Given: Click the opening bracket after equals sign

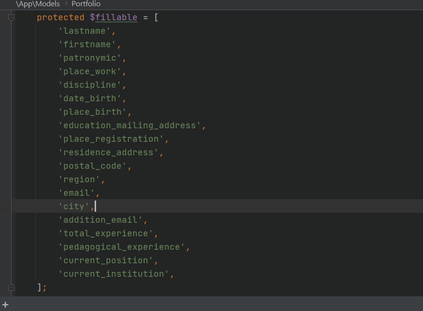Looking at the screenshot, I should point(156,17).
